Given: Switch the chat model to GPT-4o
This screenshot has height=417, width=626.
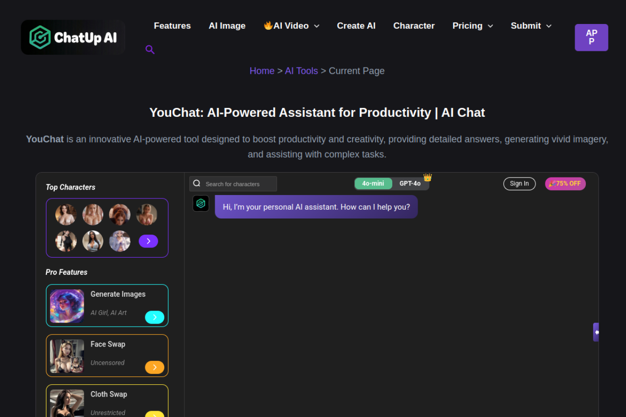Looking at the screenshot, I should coord(411,183).
